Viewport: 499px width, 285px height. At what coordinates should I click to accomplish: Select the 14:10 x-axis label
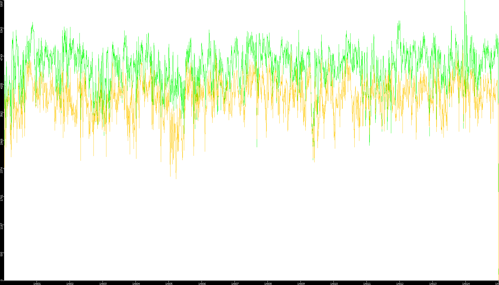tap(334, 283)
